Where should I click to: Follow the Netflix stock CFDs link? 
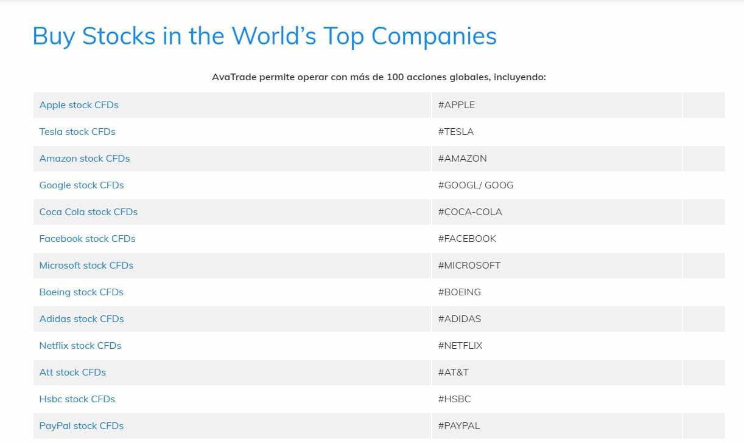click(x=80, y=346)
